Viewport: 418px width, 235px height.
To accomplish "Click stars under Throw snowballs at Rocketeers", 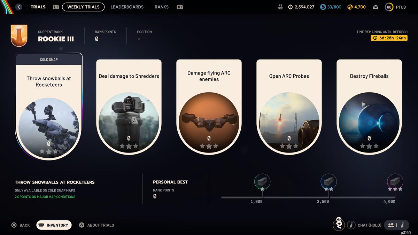I will [x=49, y=151].
